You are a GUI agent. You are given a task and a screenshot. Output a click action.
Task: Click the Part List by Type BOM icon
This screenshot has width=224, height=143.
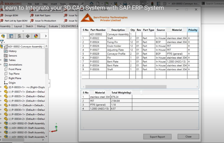pos(2,21)
